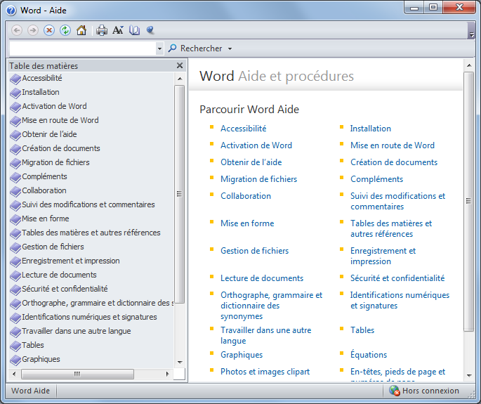Expand Mise en forme in contents
Viewport: 481px width, 404px height.
coord(15,219)
